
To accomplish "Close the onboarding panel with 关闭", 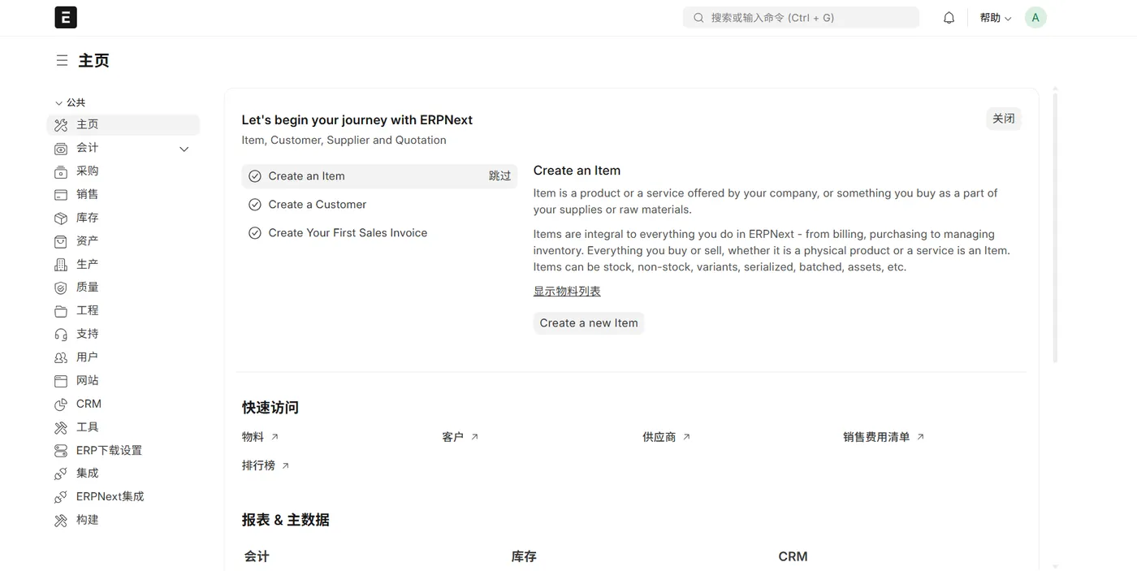I will (1004, 119).
